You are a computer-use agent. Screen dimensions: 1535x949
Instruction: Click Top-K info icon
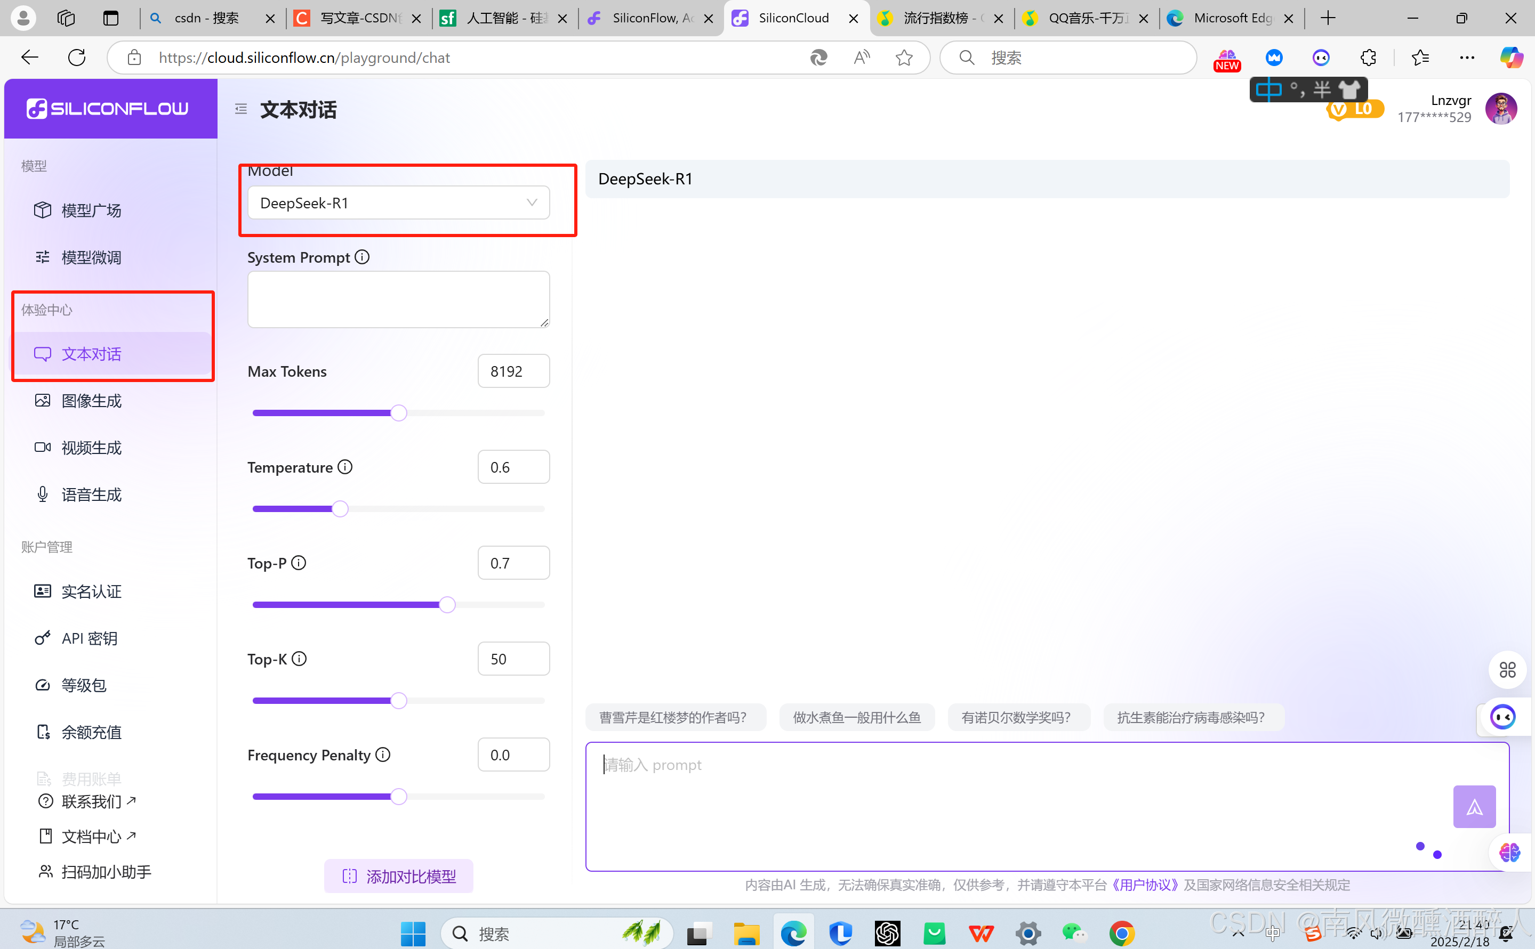(300, 659)
